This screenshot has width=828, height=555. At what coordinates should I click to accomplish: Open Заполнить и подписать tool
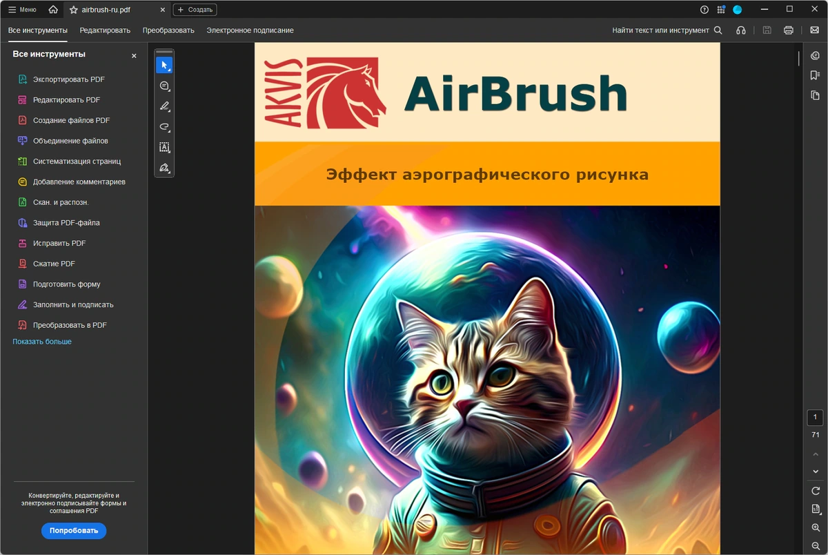[73, 304]
